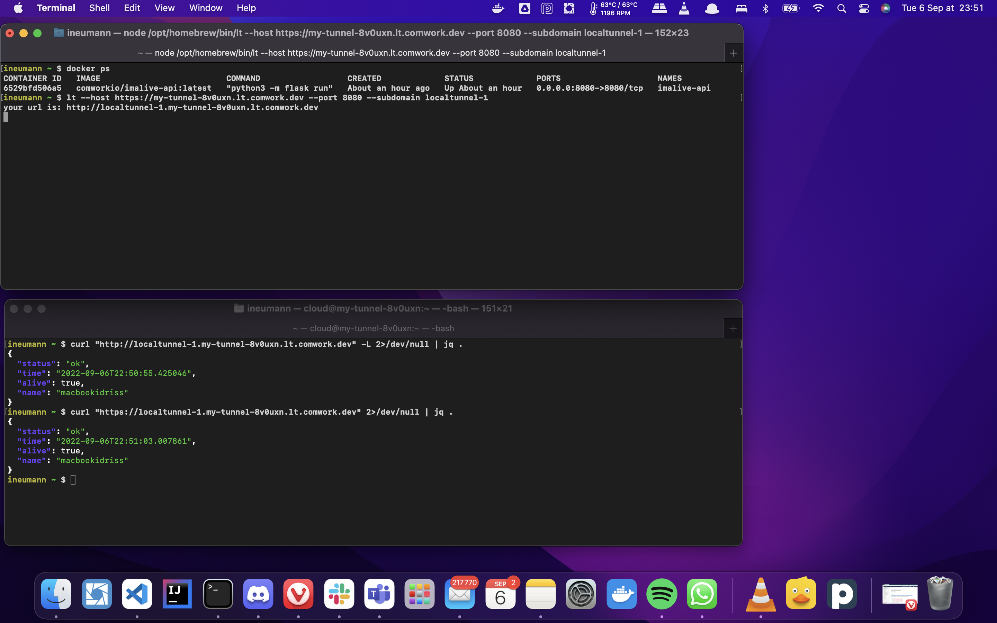997x623 pixels.
Task: Open the Window menu
Action: [206, 8]
